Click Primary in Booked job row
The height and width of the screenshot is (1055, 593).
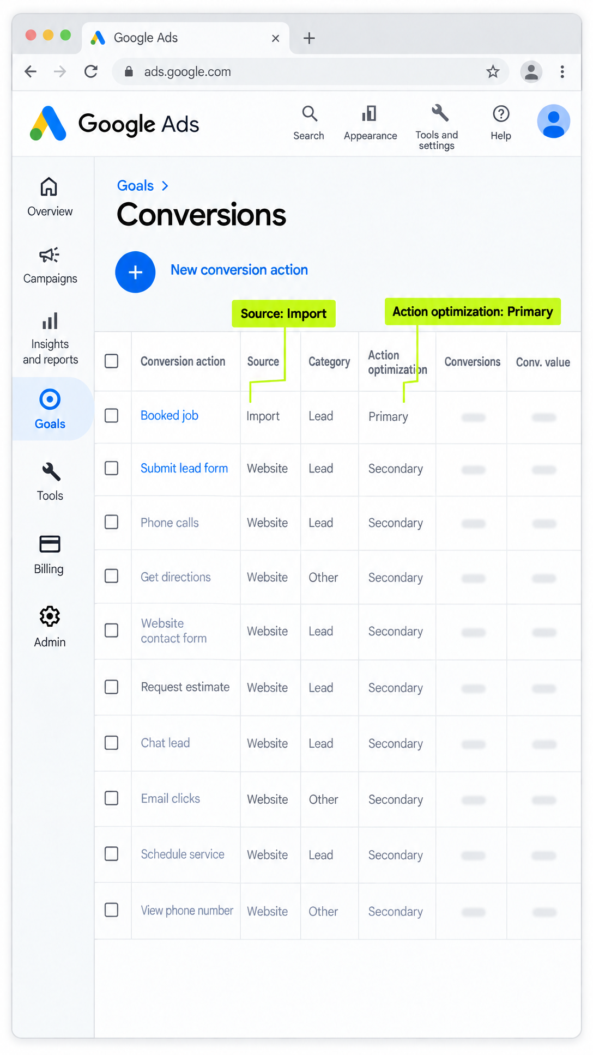(x=388, y=417)
